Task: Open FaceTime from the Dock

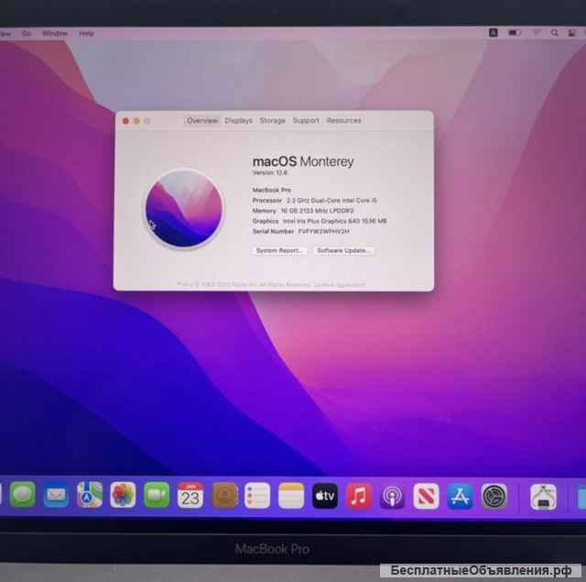Action: tap(157, 495)
